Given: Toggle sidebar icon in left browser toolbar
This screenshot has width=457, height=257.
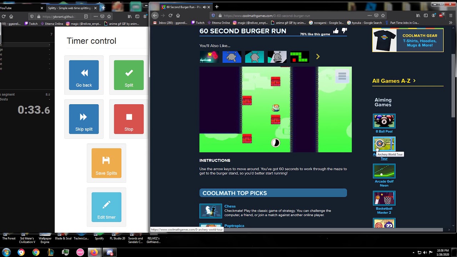Looking at the screenshot, I should [x=137, y=16].
